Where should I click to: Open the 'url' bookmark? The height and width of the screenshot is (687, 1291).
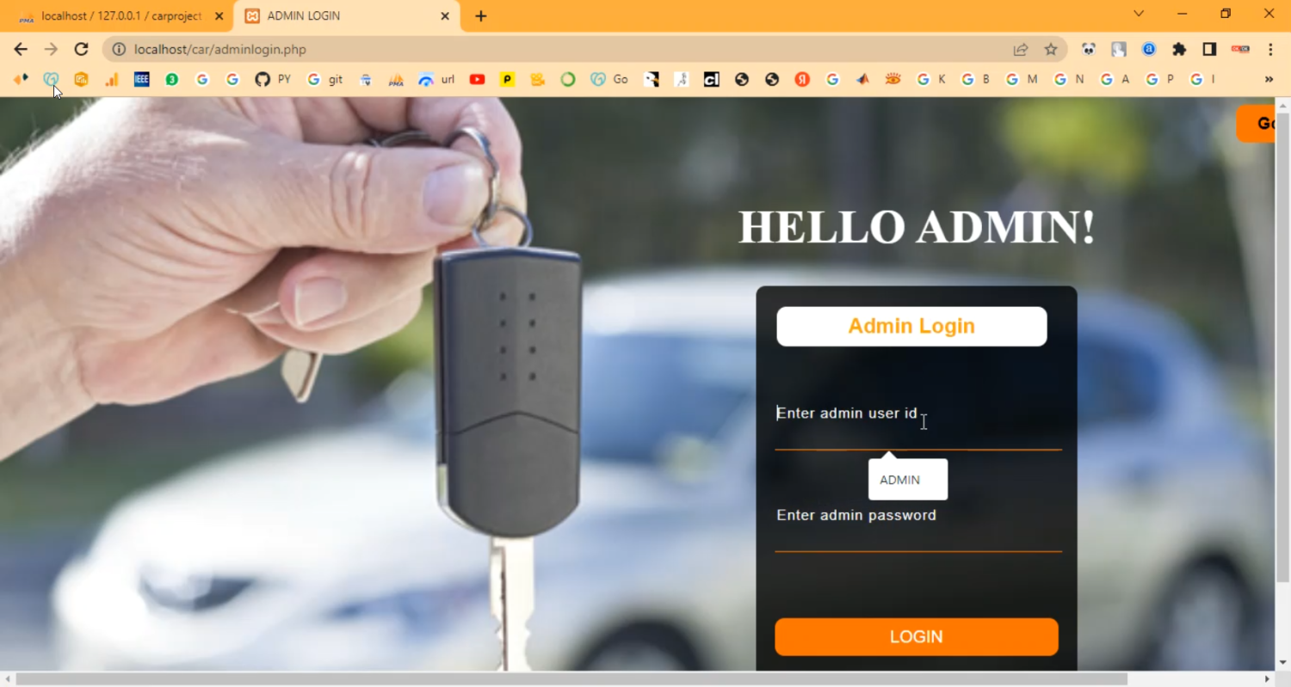pos(436,79)
